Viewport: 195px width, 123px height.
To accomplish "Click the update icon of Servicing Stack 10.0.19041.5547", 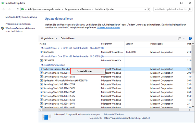I will click(41, 92).
